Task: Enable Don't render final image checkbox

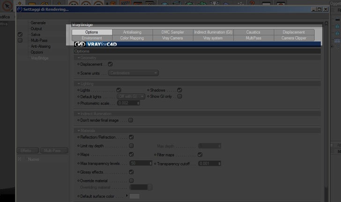Action: (131, 120)
